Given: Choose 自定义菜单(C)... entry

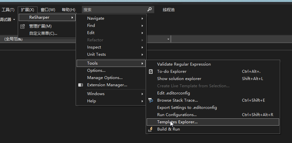Looking at the screenshot, I should 47,33.
